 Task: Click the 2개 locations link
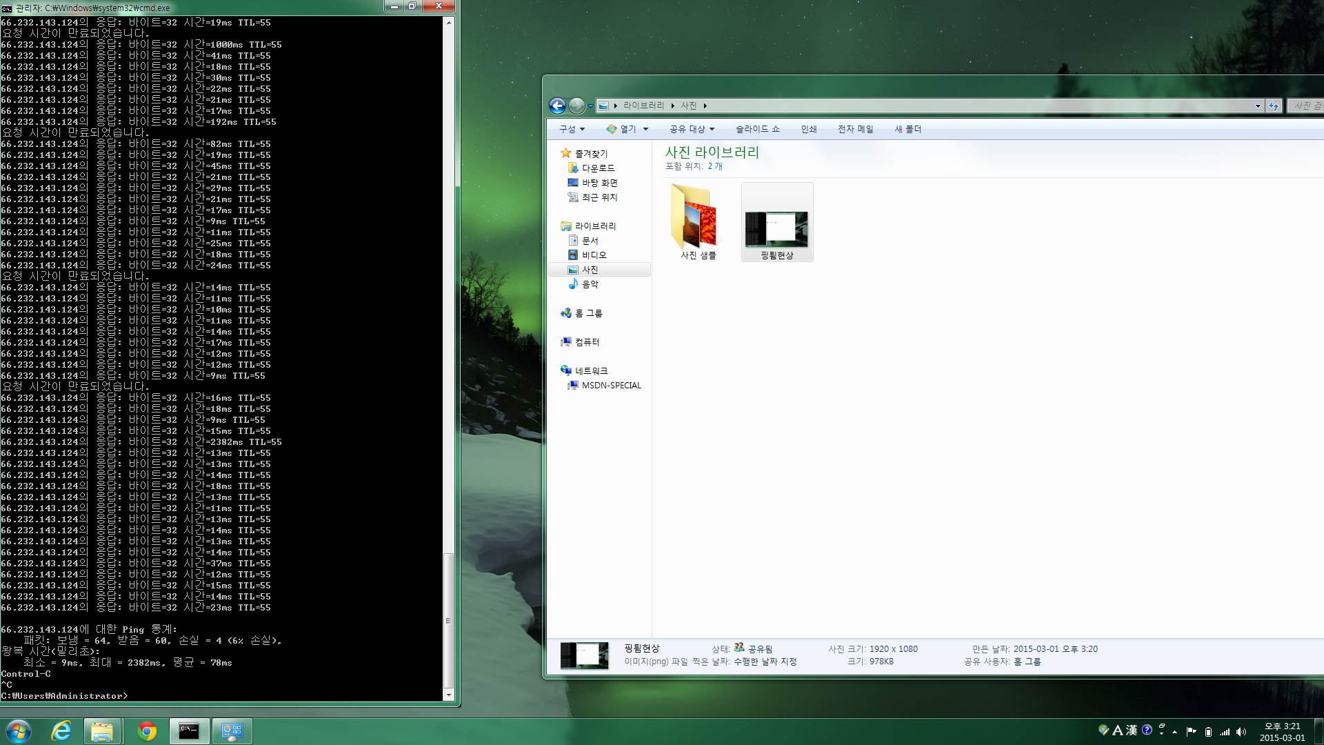coord(714,166)
